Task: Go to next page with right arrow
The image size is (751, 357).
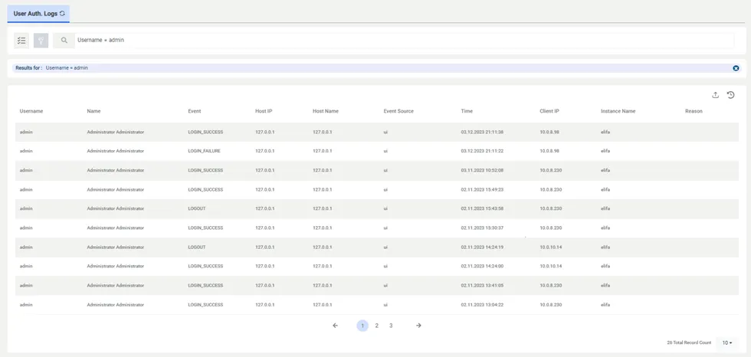Action: coord(418,326)
